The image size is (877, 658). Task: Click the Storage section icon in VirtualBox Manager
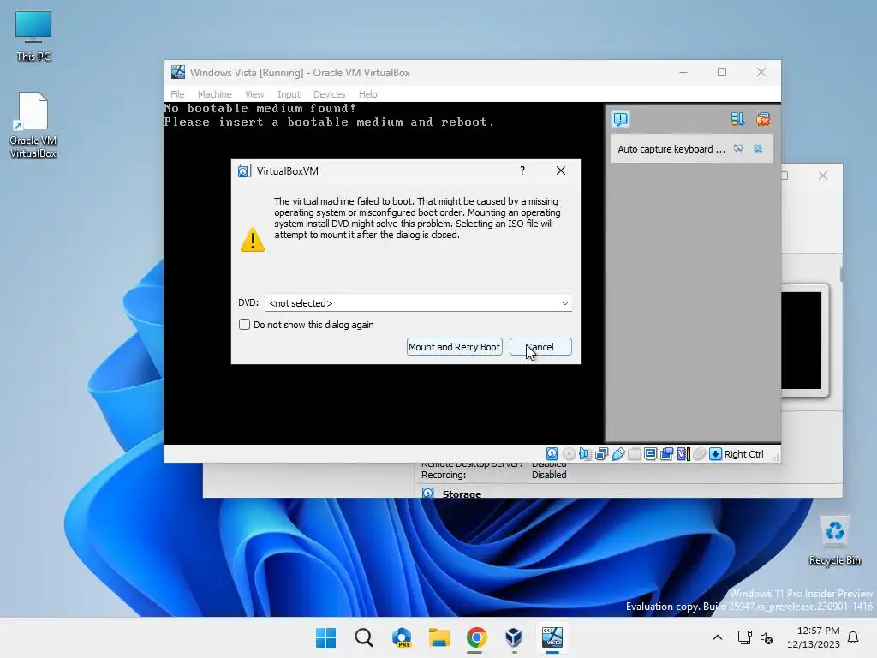(x=428, y=493)
